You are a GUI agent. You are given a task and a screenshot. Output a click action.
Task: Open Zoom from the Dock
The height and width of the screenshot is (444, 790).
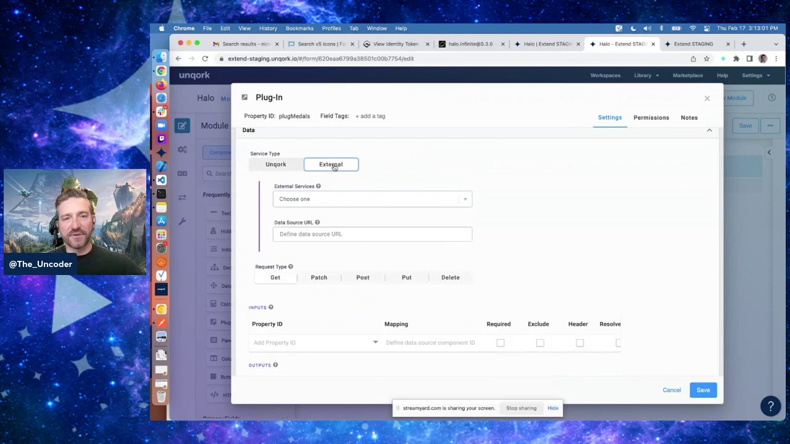click(x=161, y=125)
